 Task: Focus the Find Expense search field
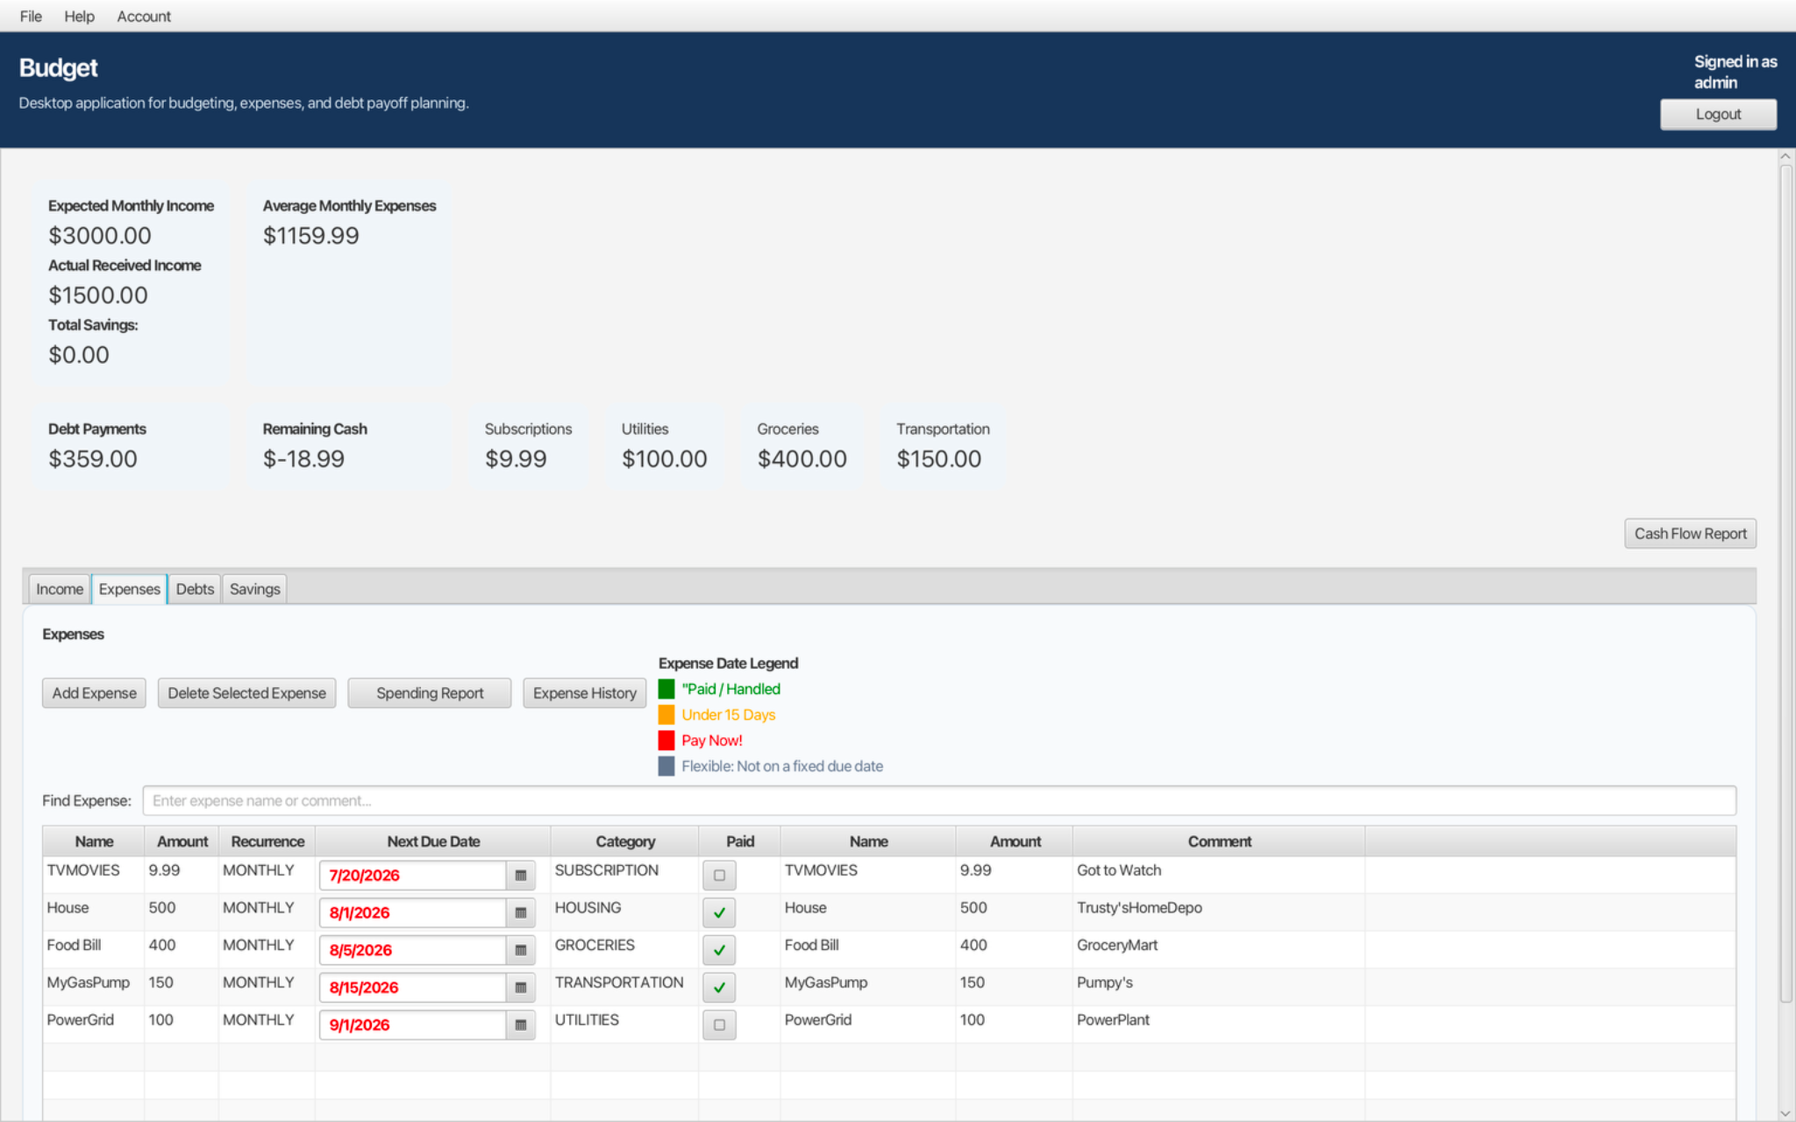[x=939, y=800]
